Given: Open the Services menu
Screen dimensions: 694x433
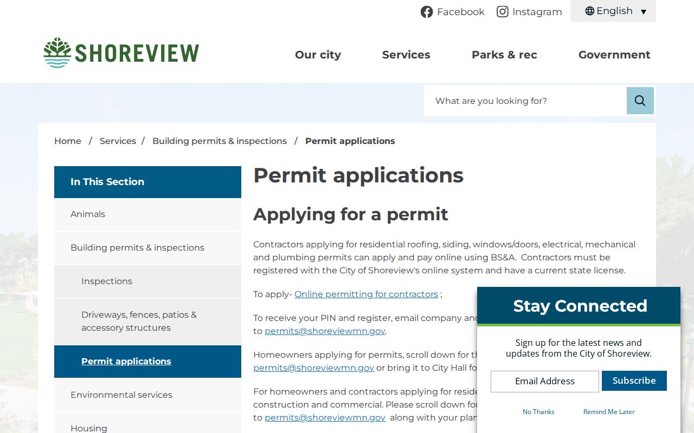Looking at the screenshot, I should 406,55.
